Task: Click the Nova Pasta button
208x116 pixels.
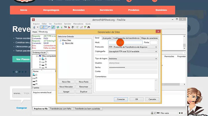Action: click(x=83, y=82)
